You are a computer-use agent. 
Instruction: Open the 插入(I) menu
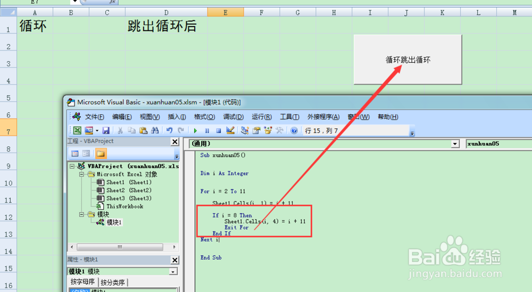(x=177, y=117)
